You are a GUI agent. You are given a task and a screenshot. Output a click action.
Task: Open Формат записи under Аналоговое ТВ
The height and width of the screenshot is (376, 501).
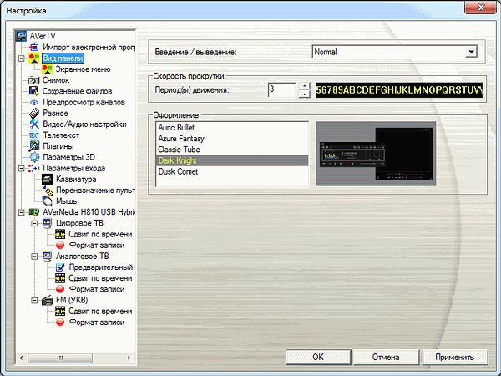click(x=97, y=289)
